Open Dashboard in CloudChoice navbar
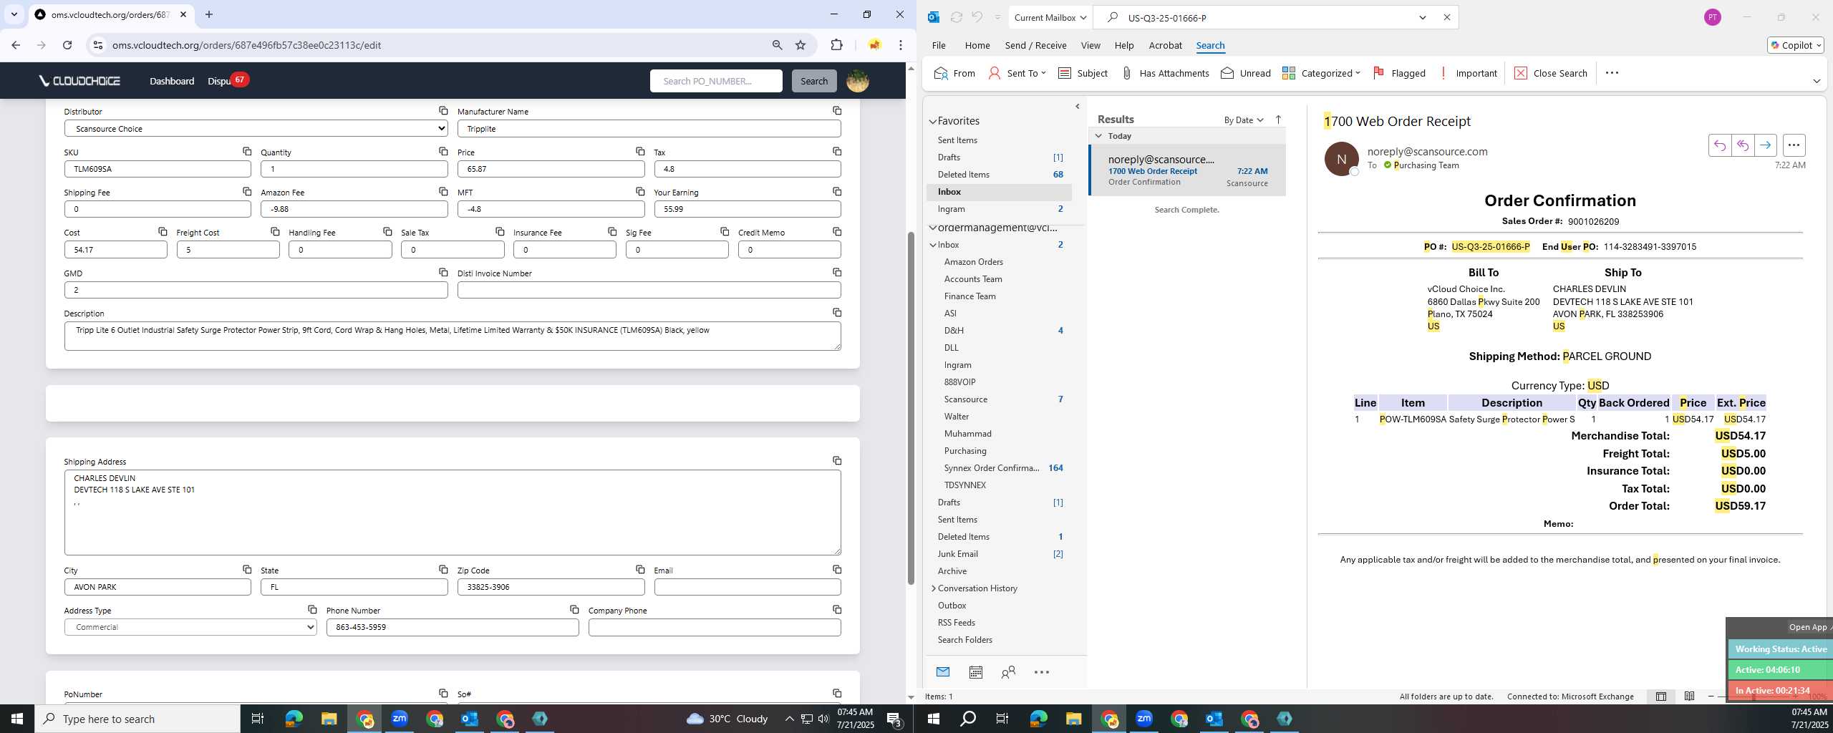This screenshot has height=733, width=1833. pyautogui.click(x=172, y=81)
